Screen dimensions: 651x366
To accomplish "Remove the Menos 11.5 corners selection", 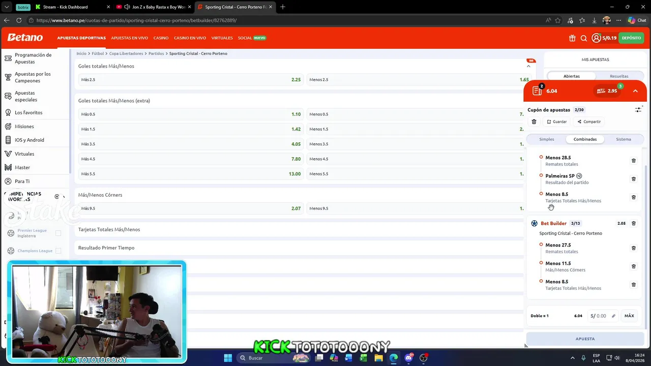I will click(x=634, y=266).
